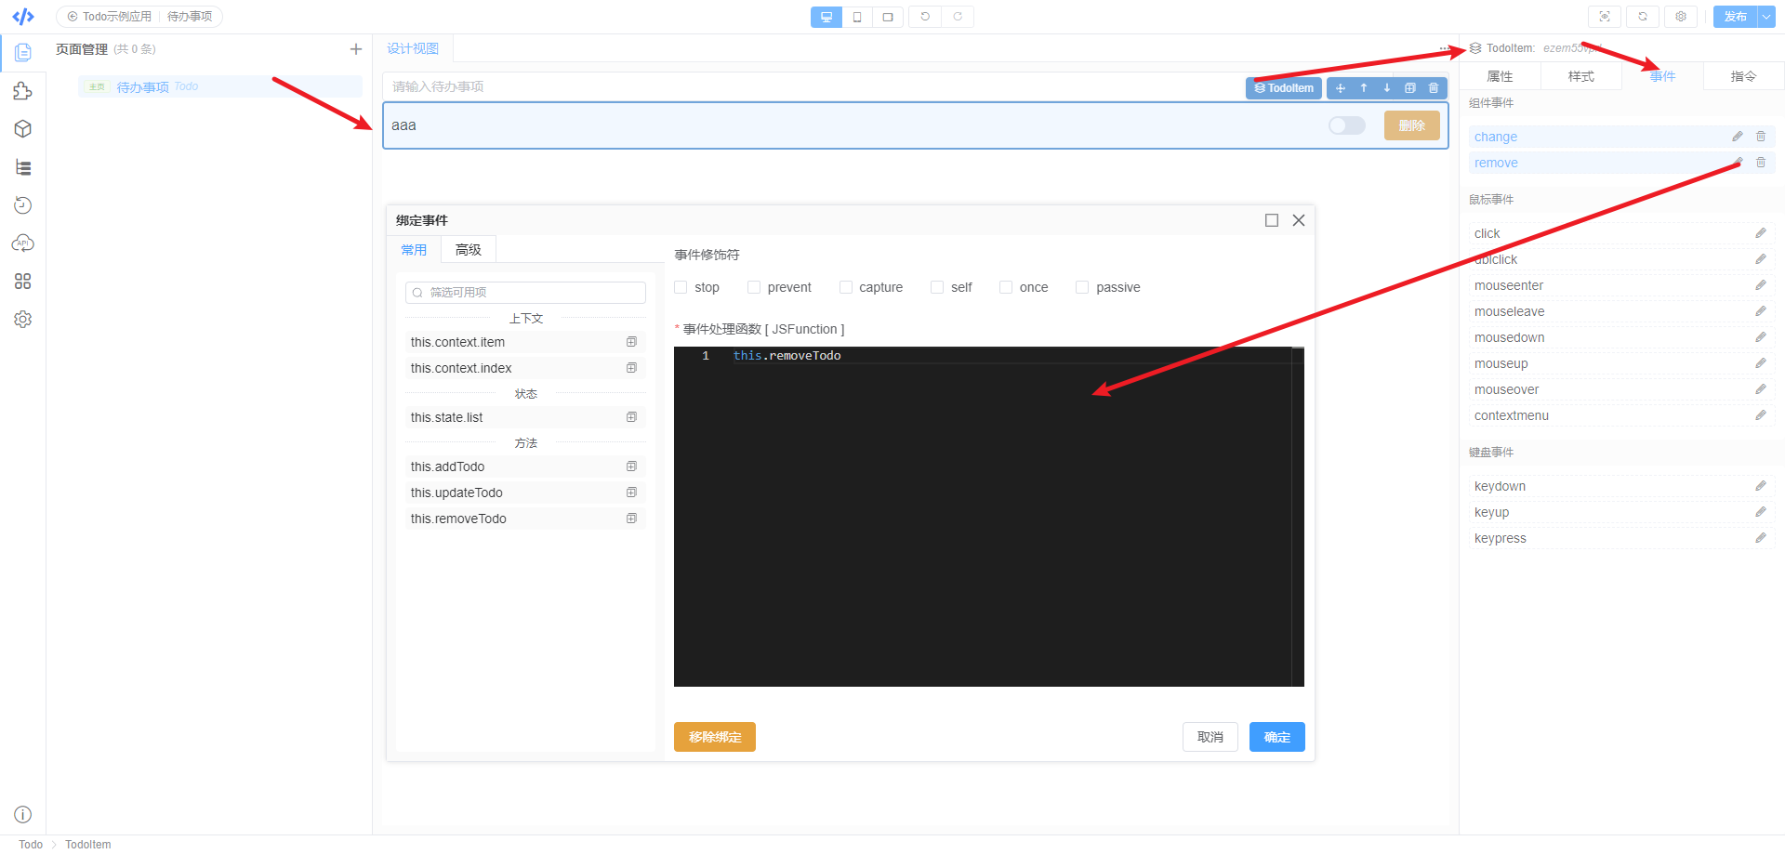Refresh using the top bar sync icon
This screenshot has height=854, width=1785.
(x=1643, y=17)
